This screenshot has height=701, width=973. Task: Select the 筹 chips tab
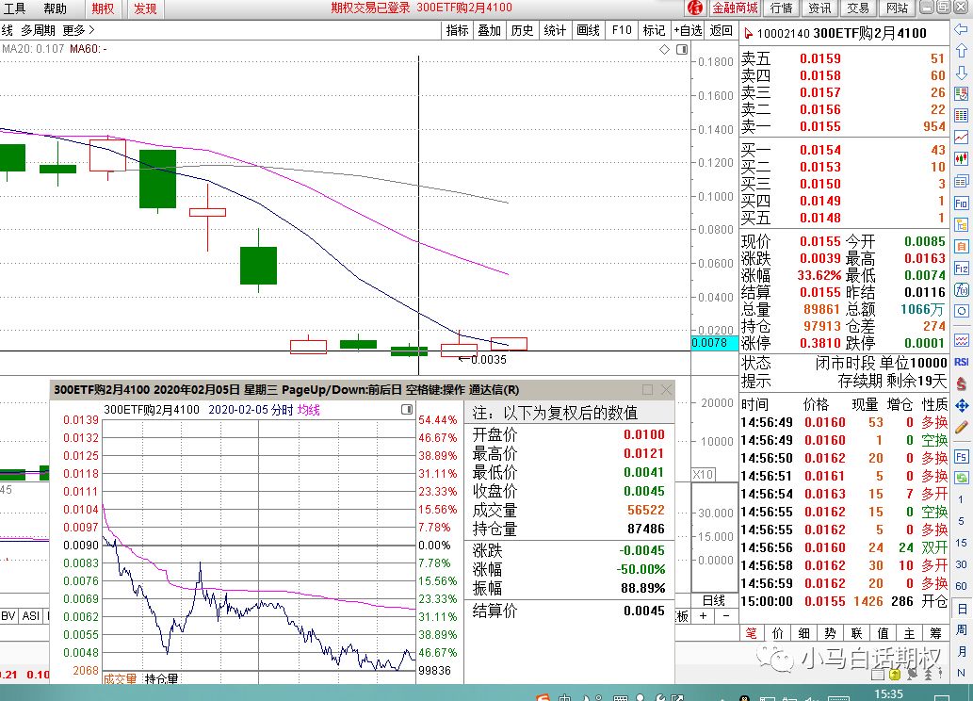tap(935, 633)
